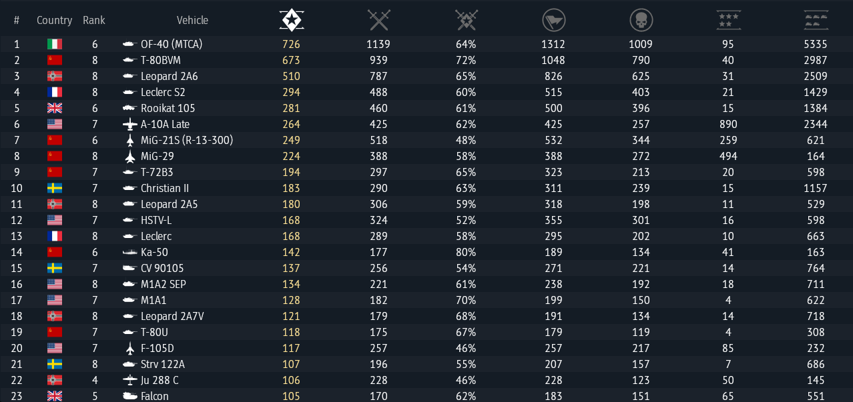
Task: Click the Italian flag in row 1
Action: tap(55, 44)
